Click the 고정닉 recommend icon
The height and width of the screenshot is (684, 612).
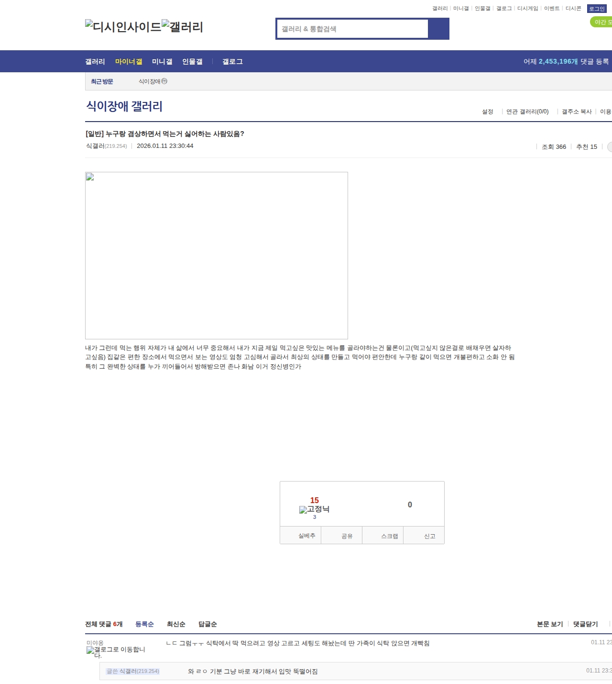(x=314, y=509)
